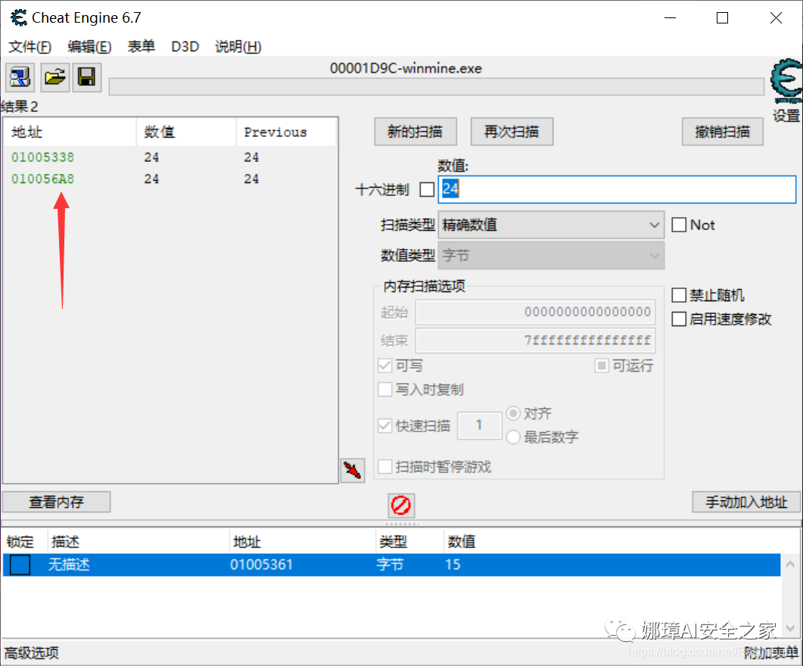Click process title 00001D9C-winmine.exe
This screenshot has height=666, width=803.
tap(406, 68)
